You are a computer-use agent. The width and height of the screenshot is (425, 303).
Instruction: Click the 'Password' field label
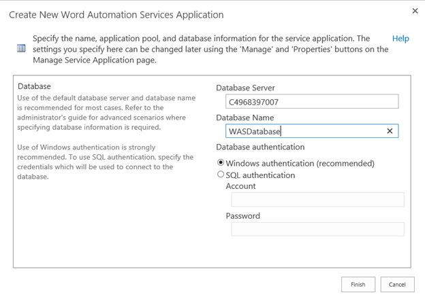243,216
